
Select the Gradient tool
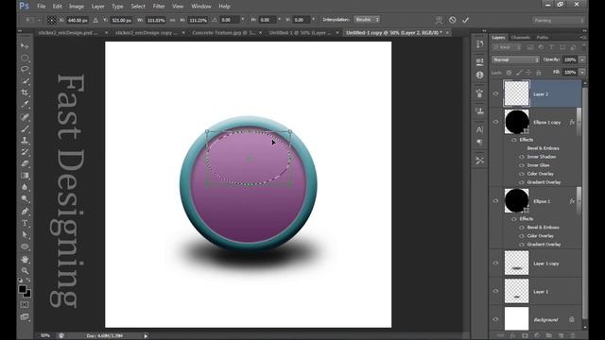26,176
